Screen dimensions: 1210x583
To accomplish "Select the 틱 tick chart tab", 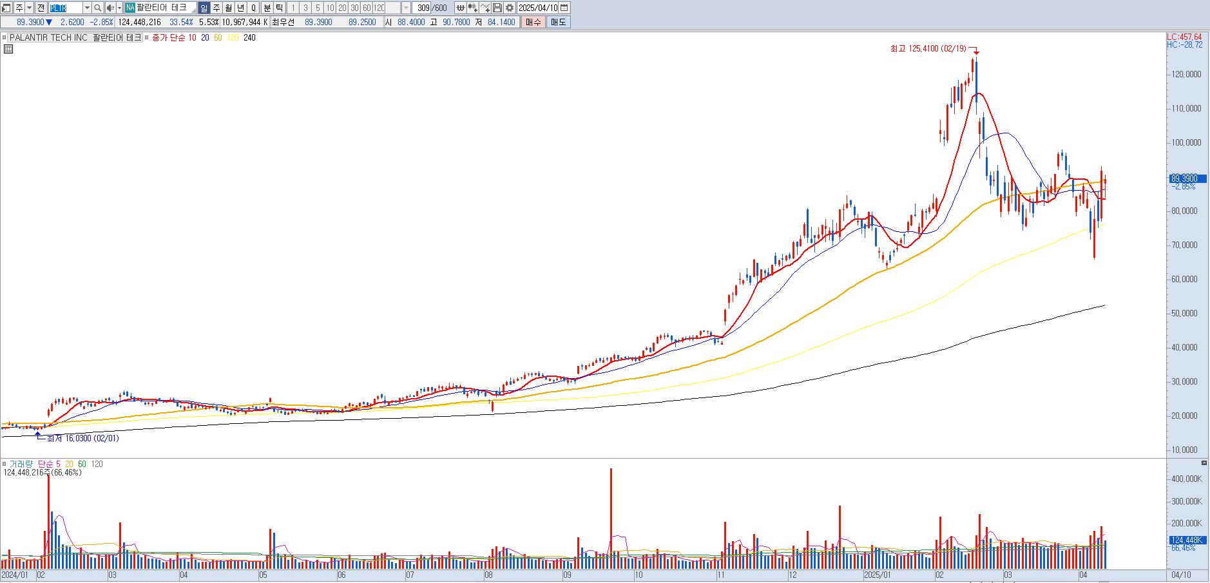I will (x=279, y=8).
